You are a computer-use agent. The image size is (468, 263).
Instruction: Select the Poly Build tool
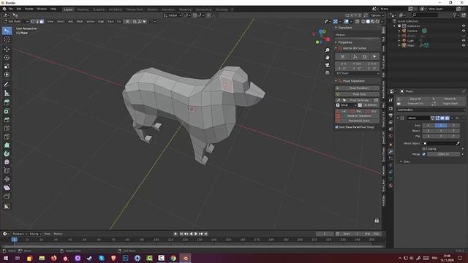[x=7, y=145]
